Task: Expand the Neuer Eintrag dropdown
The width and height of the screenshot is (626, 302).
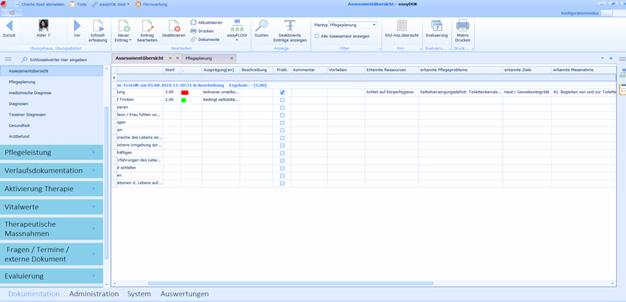Action: coord(123,40)
